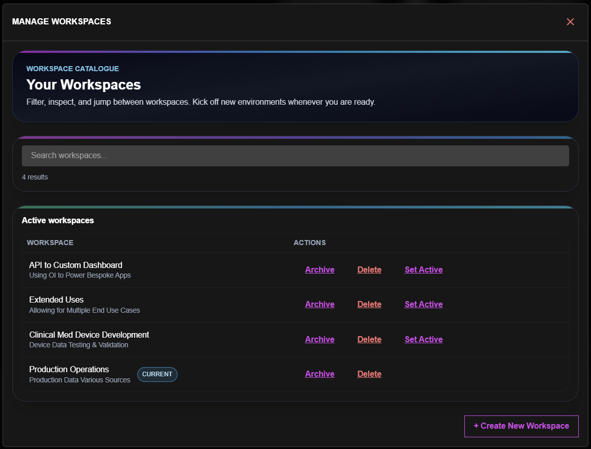Viewport: 591px width, 449px height.
Task: Set API to Custom Dashboard as active
Action: coord(424,270)
